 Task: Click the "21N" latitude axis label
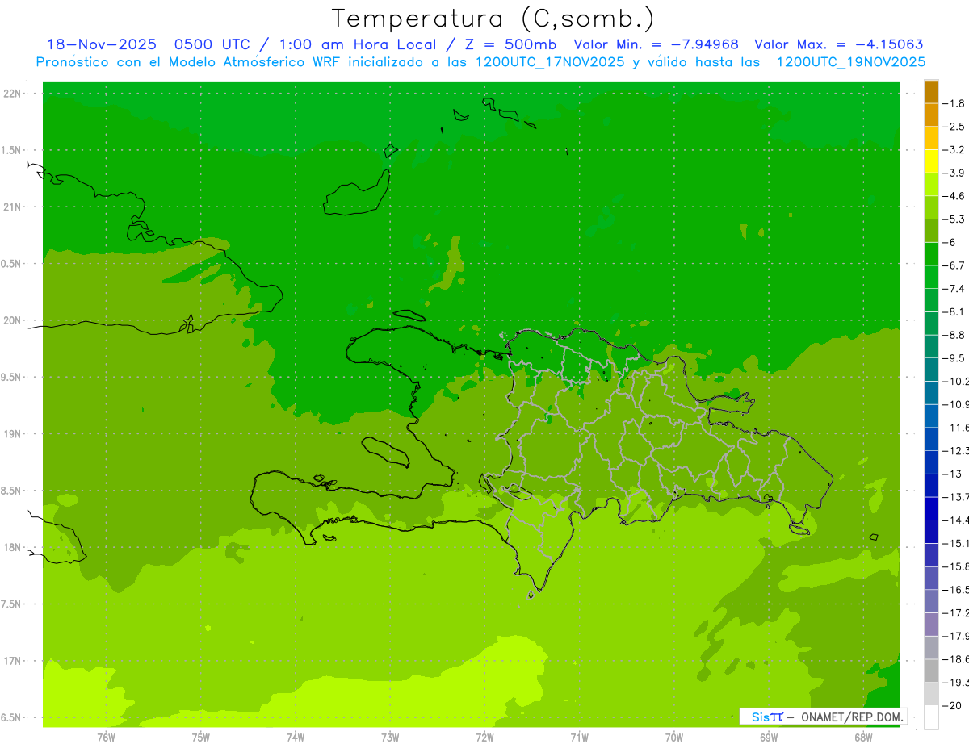tap(12, 207)
